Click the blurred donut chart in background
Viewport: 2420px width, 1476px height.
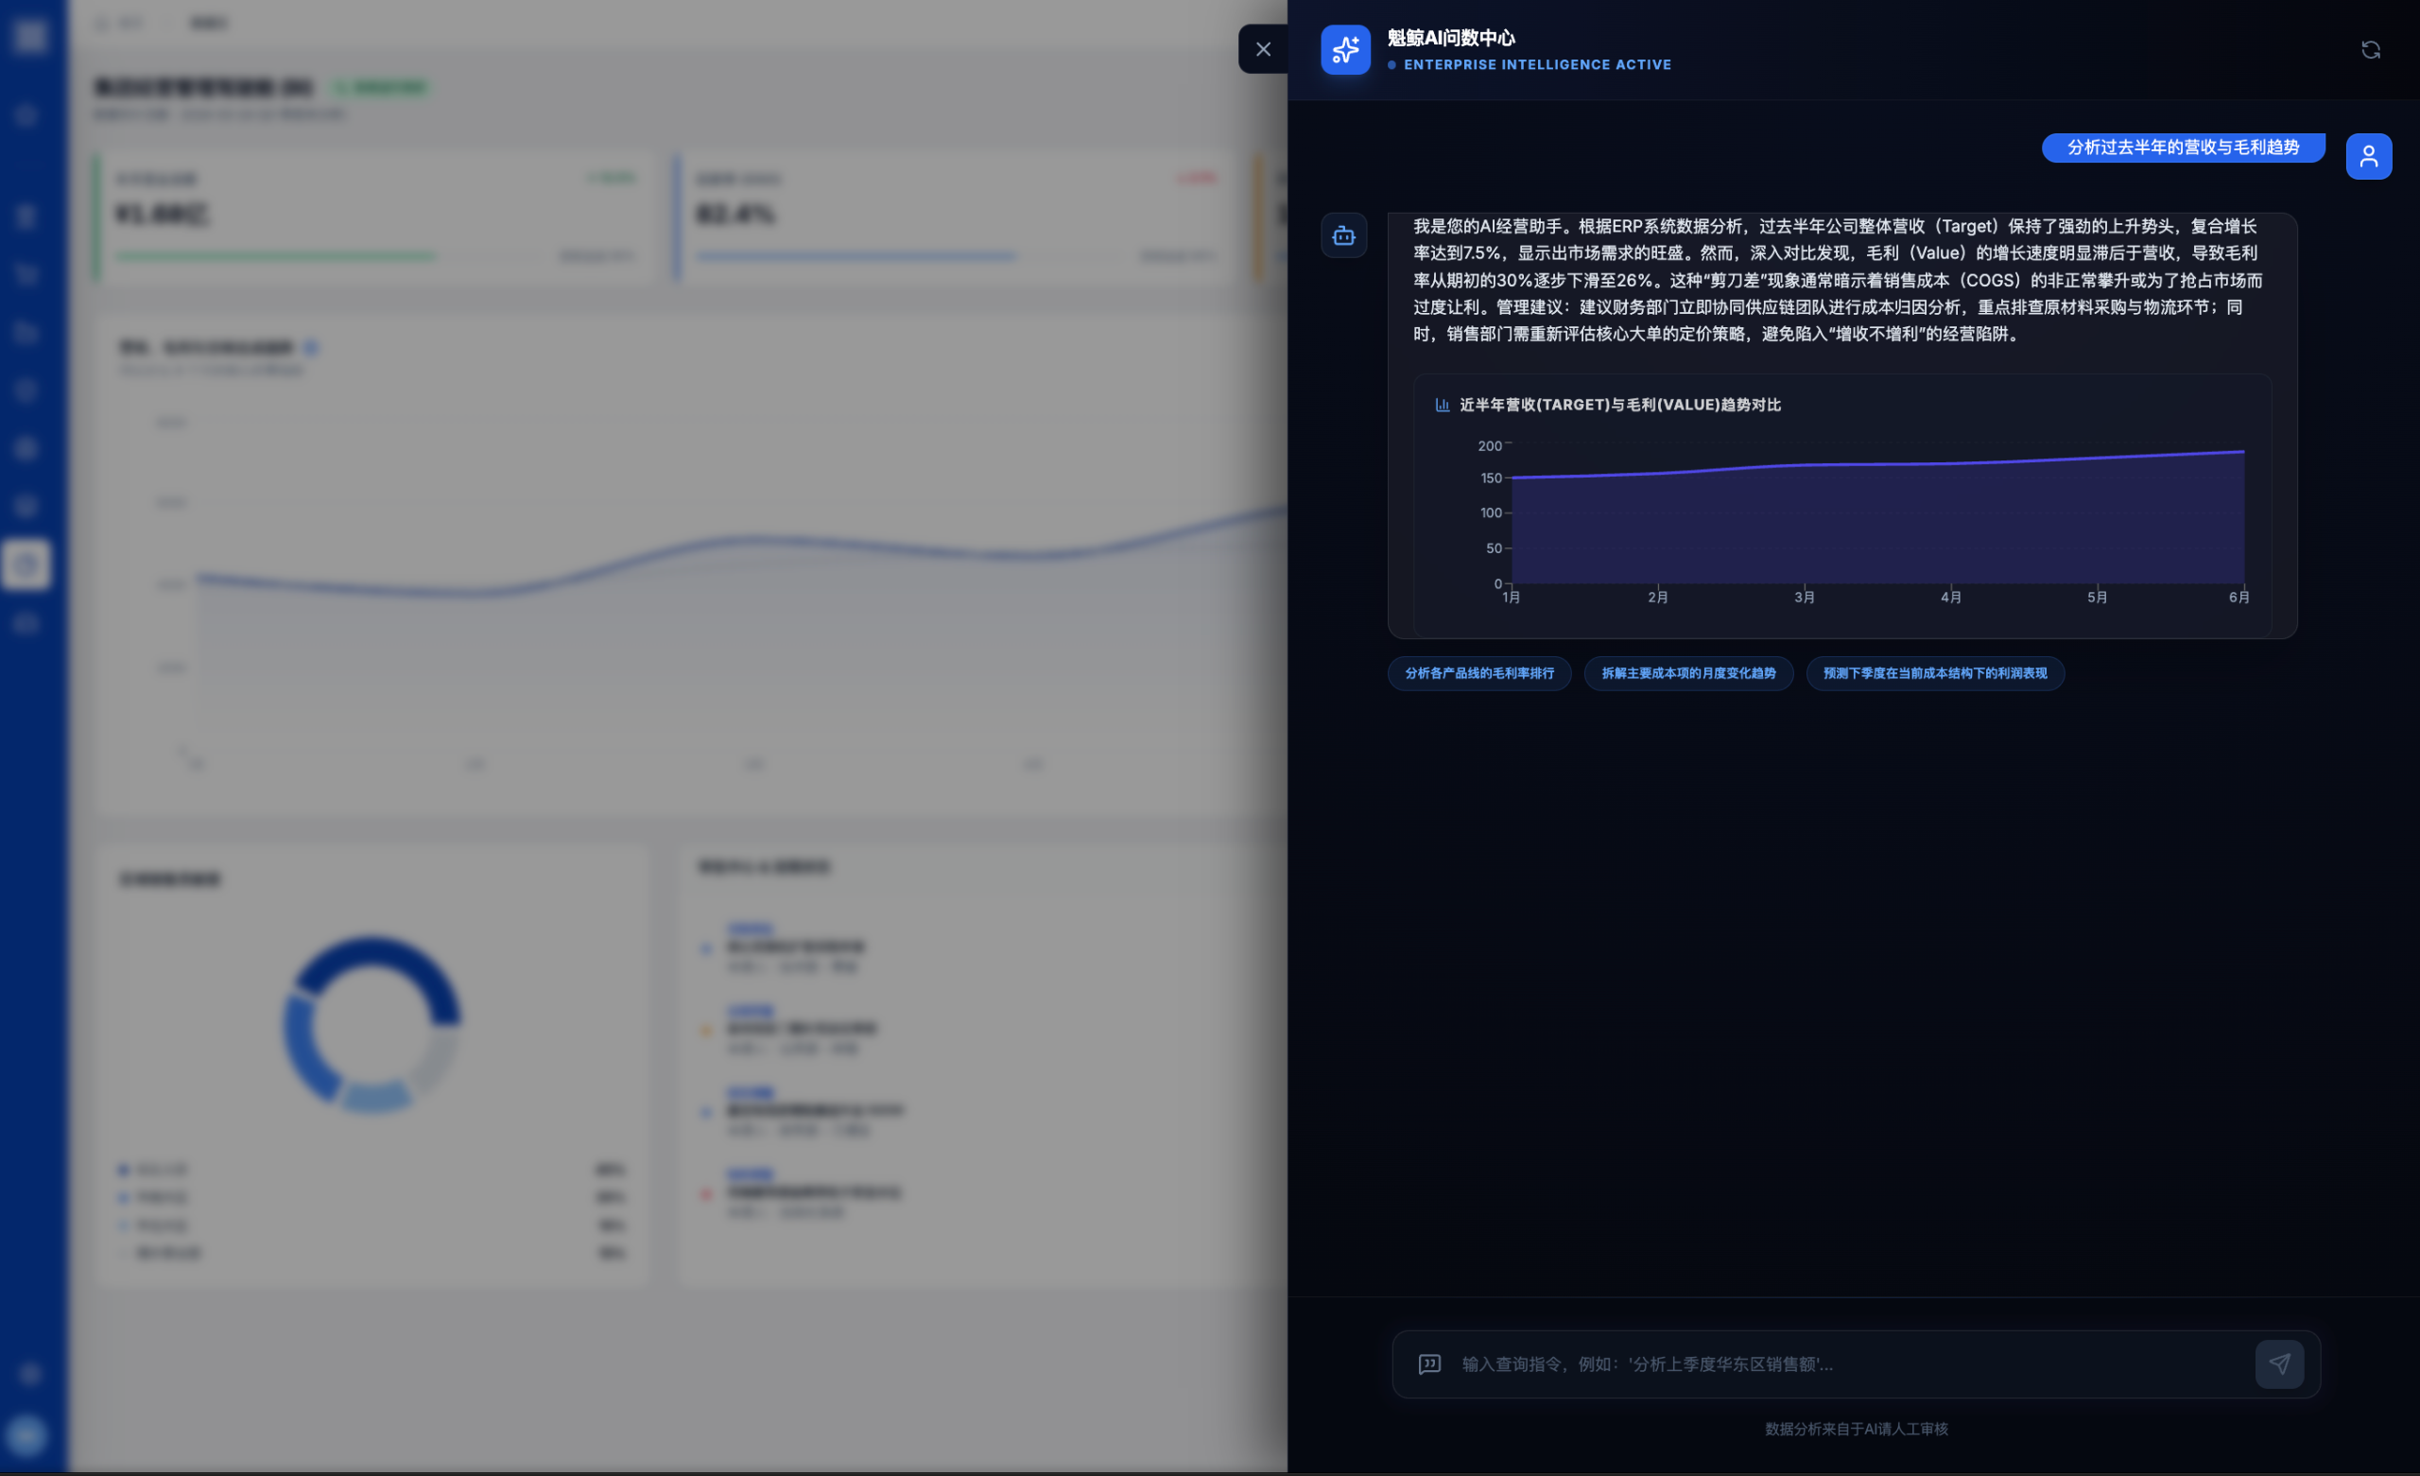[372, 1025]
